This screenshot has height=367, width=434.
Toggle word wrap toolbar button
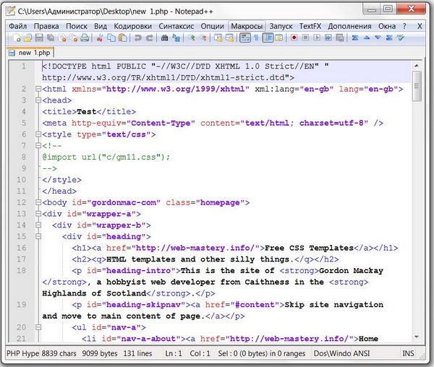coord(245,38)
